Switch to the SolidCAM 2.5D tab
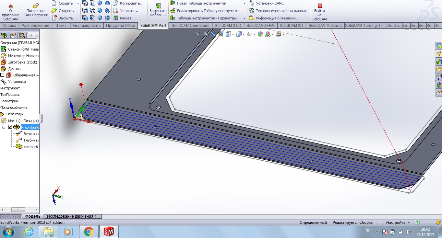Image resolution: width=442 pixels, height=240 pixels. 228,26
